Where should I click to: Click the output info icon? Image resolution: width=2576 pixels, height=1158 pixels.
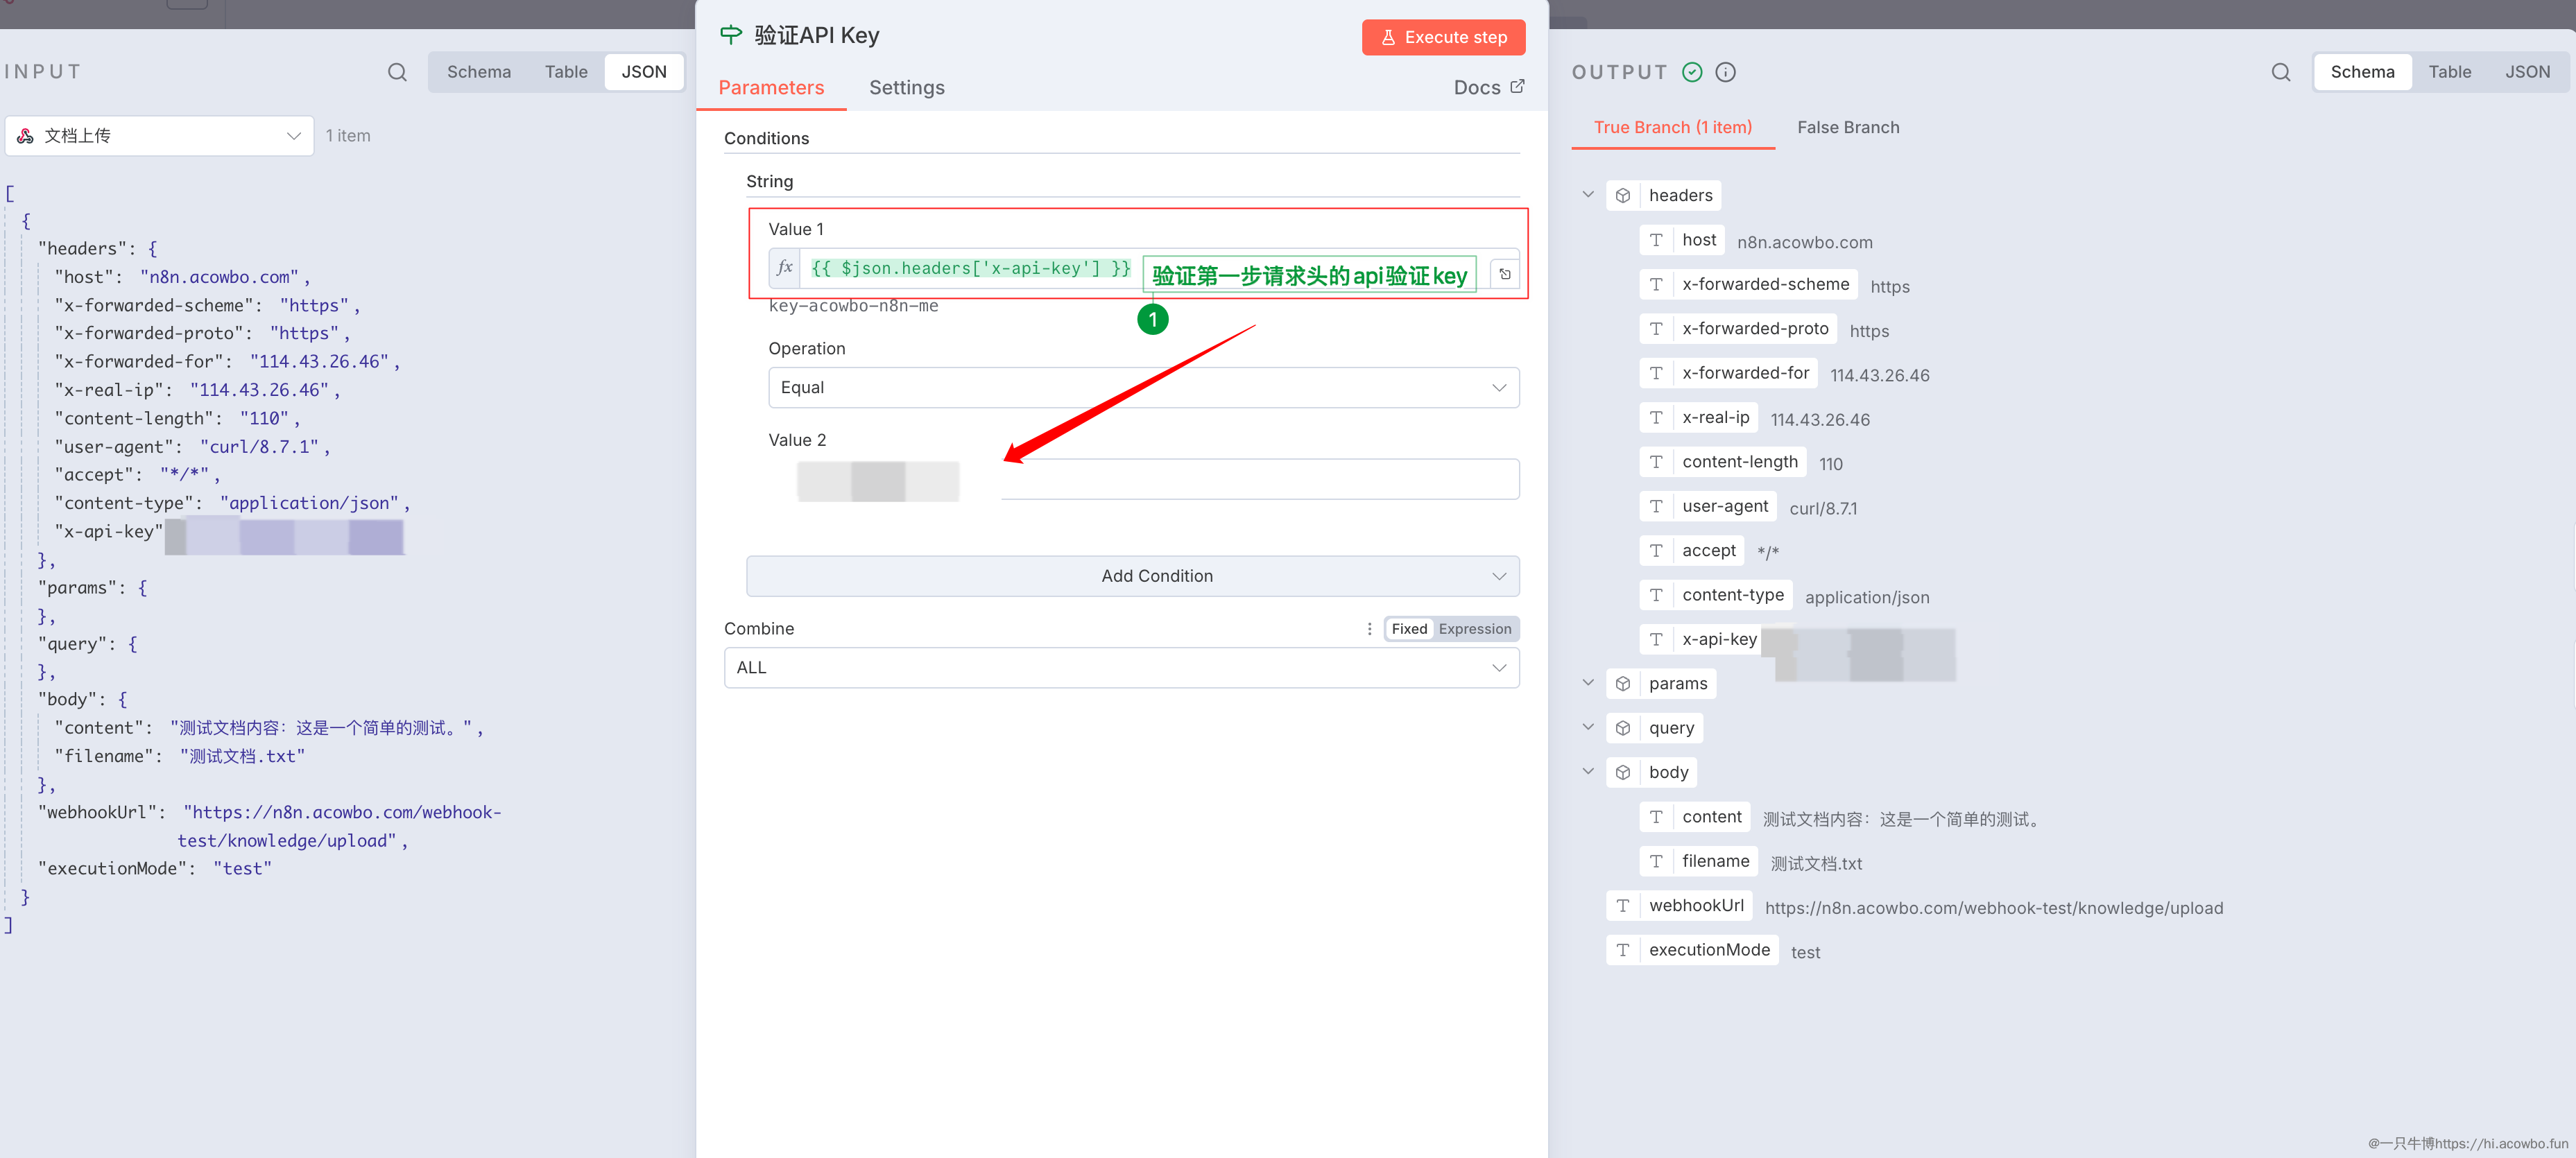click(1725, 72)
